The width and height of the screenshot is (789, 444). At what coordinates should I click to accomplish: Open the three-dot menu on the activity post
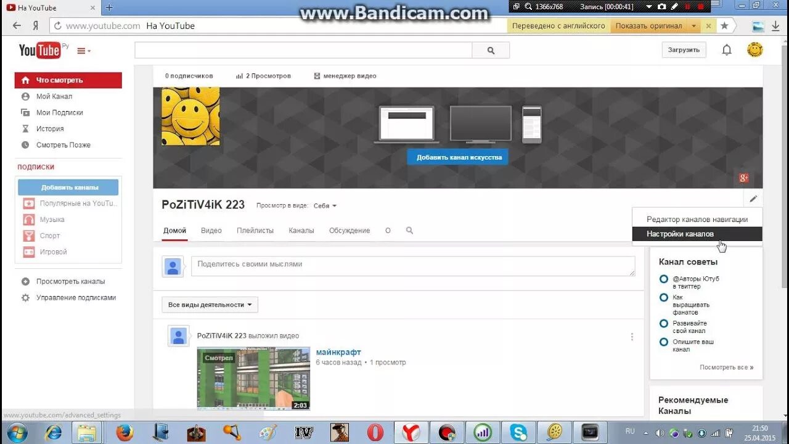632,337
